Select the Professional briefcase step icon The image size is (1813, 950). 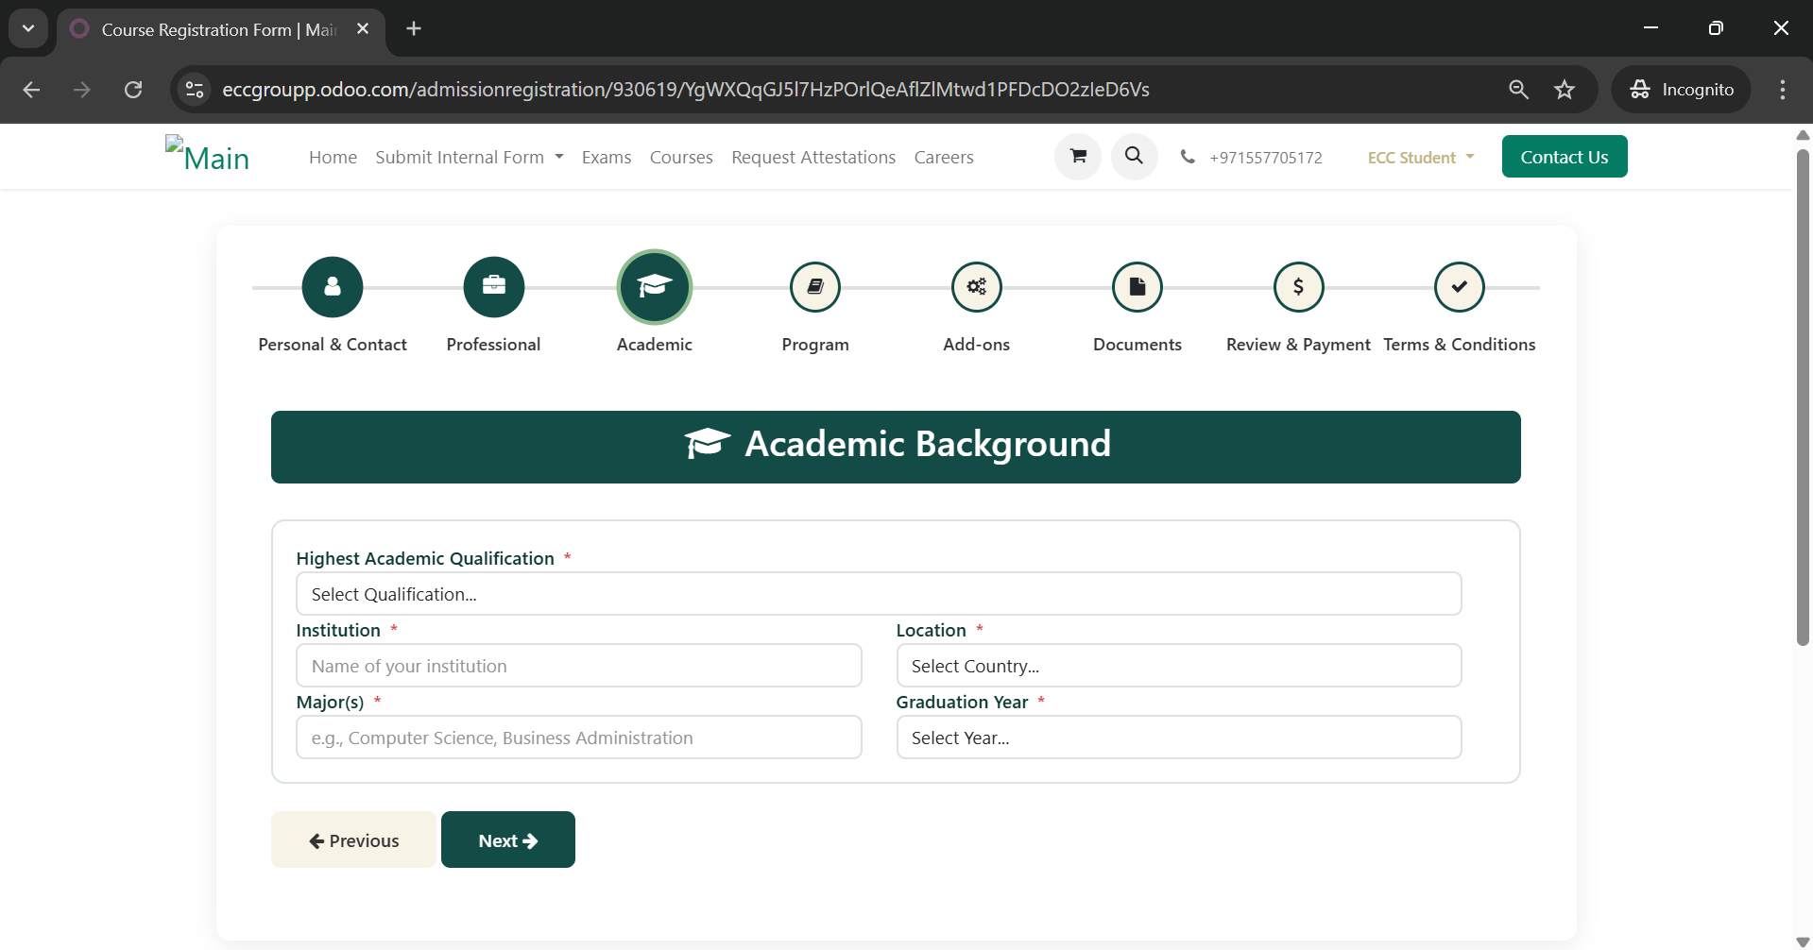point(493,287)
